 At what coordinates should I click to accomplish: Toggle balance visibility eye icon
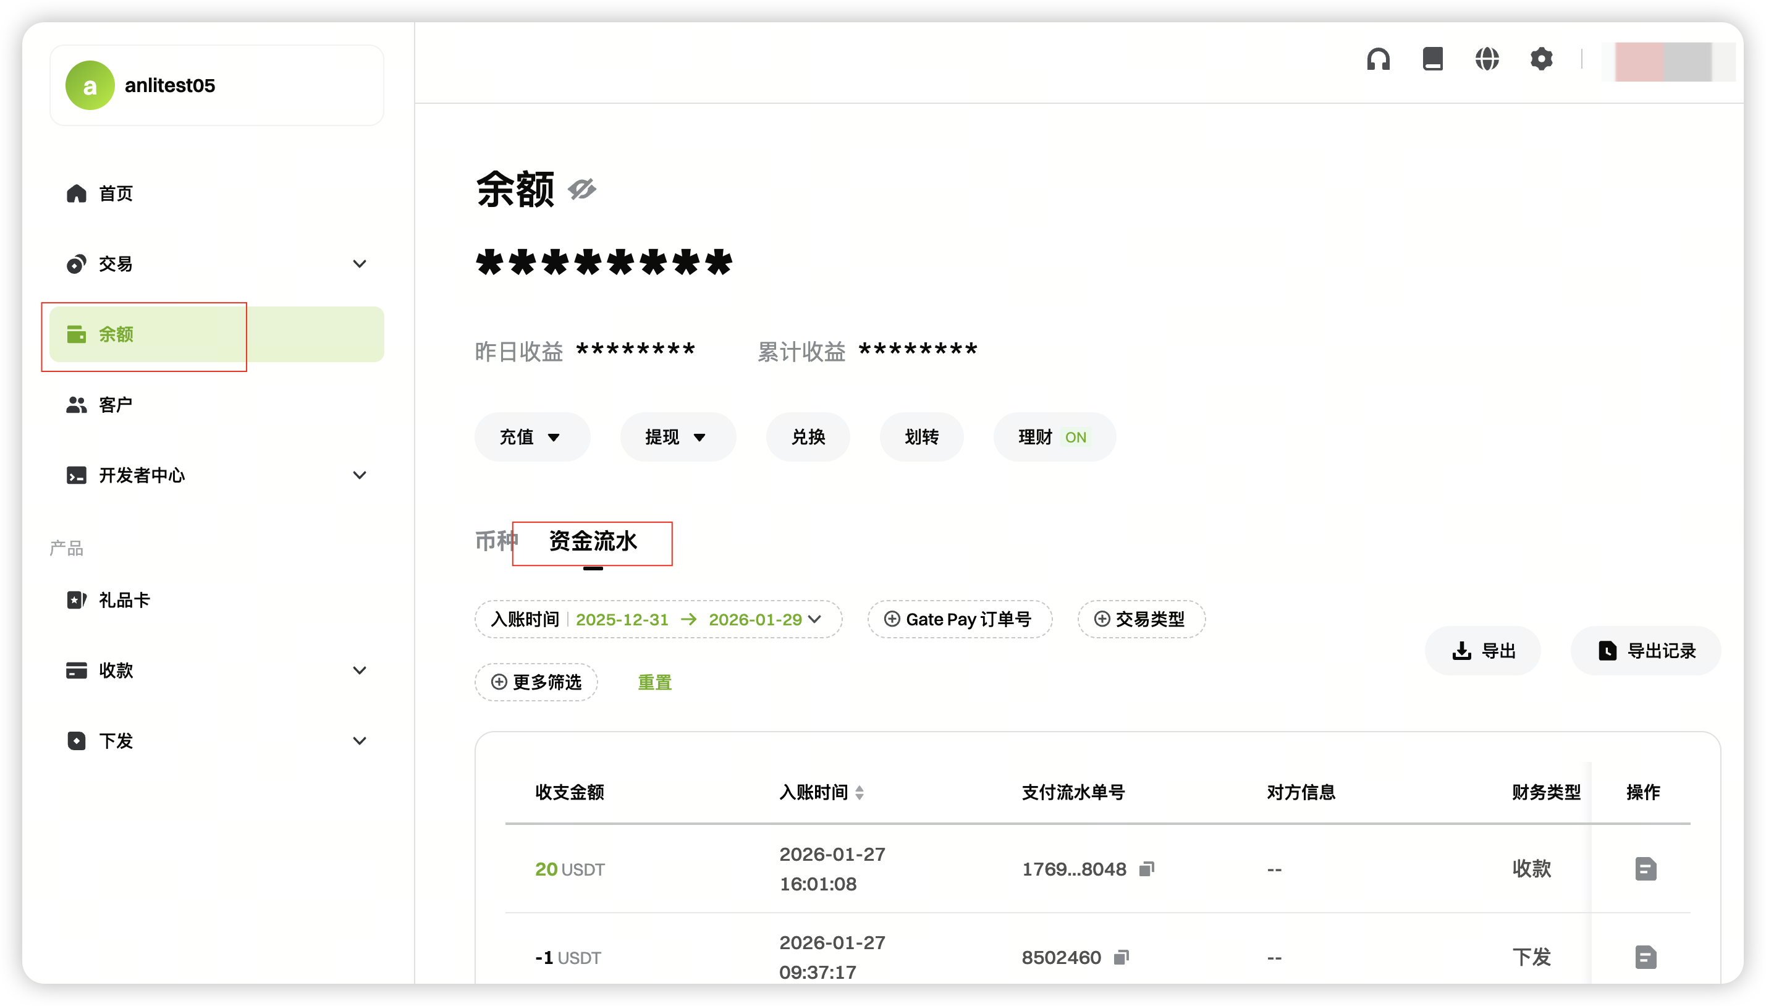click(x=581, y=188)
